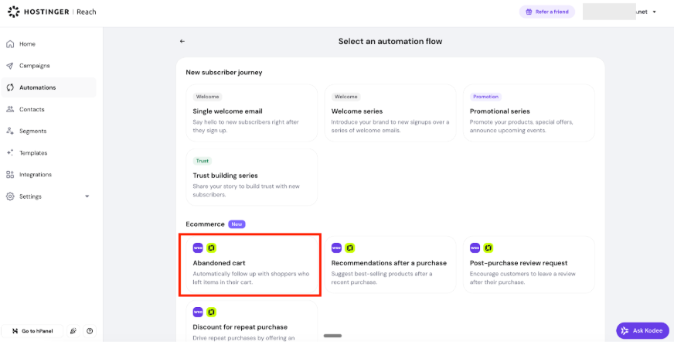Click the Refer a friend button
The height and width of the screenshot is (345, 674).
point(546,12)
